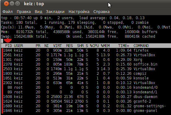This screenshot has width=171, height=115.
Task: Click '880416k cached' value
Action: 140,36
